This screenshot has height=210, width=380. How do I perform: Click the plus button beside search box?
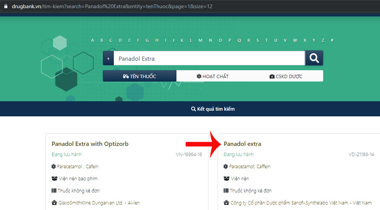click(109, 58)
